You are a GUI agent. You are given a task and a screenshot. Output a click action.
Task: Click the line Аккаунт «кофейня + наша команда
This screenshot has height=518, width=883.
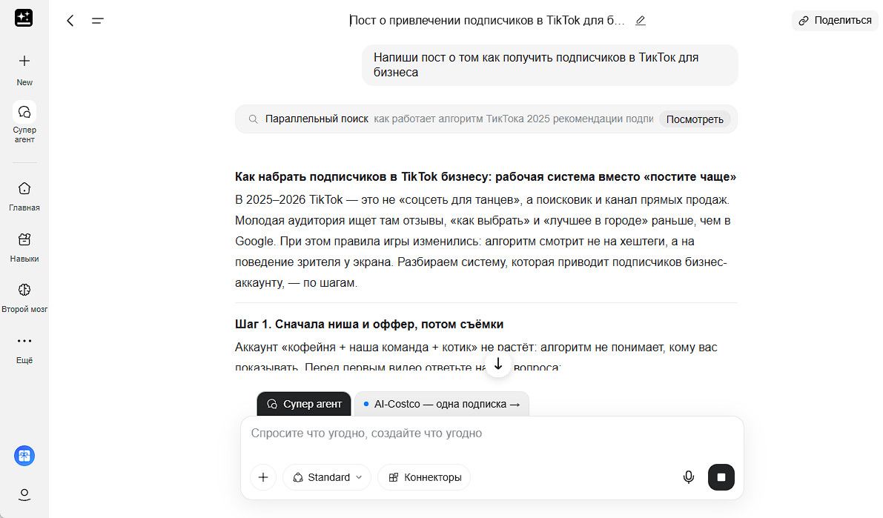[x=476, y=348]
